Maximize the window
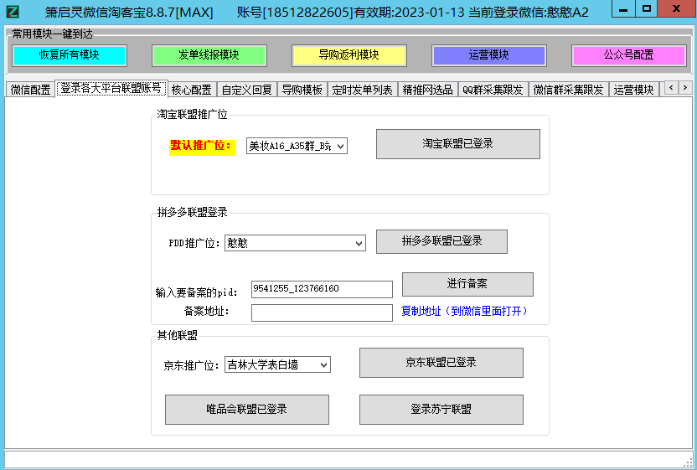Viewport: 697px width, 470px height. tap(647, 9)
